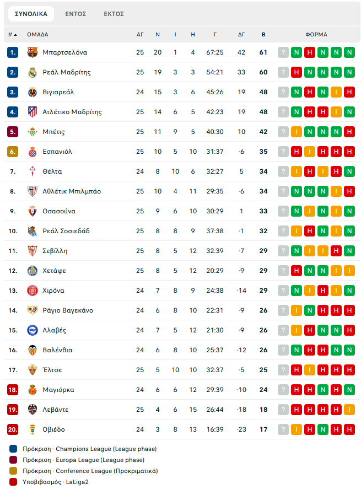The width and height of the screenshot is (361, 489).
Task: Click Barcelona's gray question mark form box
Action: (x=283, y=52)
